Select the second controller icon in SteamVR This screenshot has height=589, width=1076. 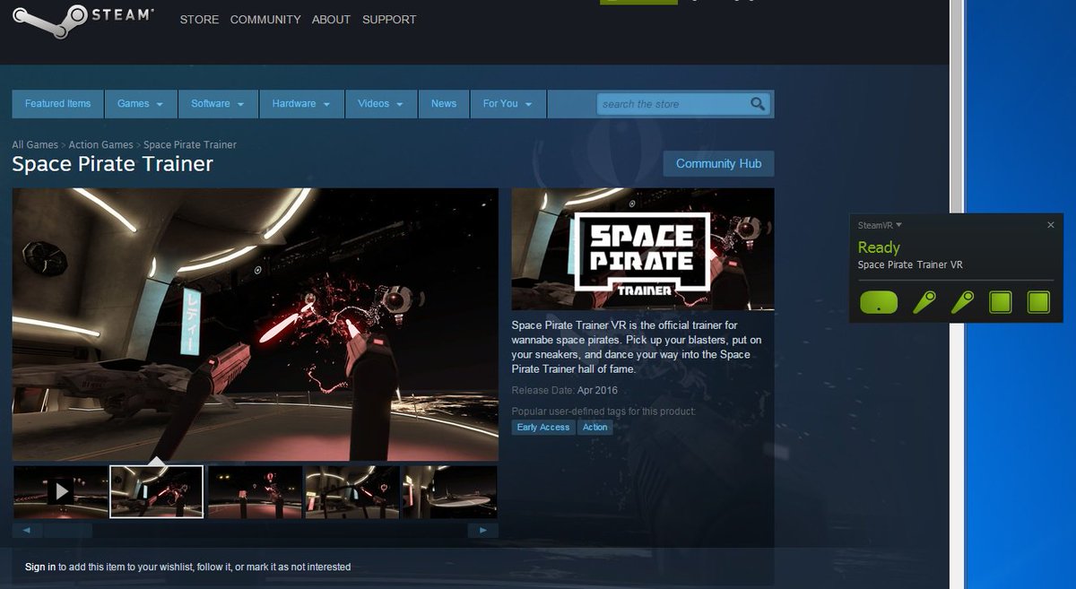(963, 302)
